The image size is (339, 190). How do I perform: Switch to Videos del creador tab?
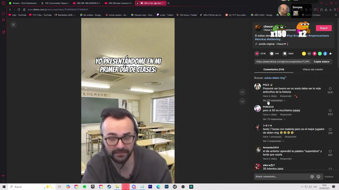click(x=313, y=69)
